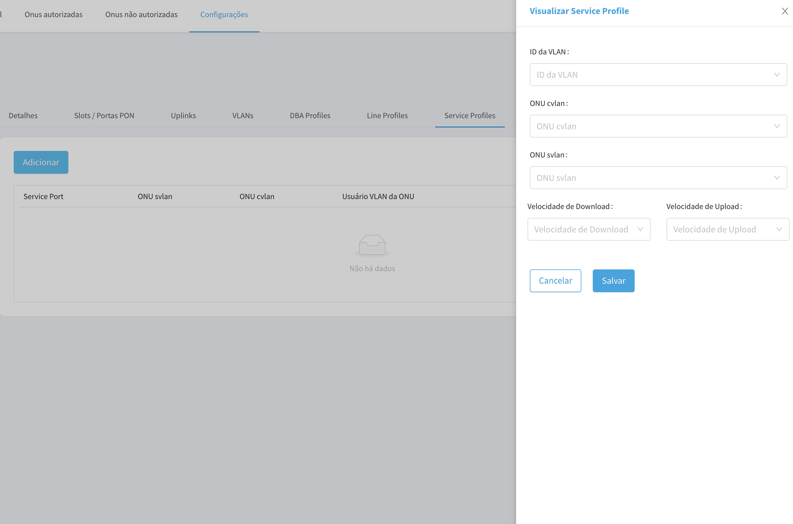The width and height of the screenshot is (793, 524).
Task: Open Line Profiles tab
Action: 387,116
